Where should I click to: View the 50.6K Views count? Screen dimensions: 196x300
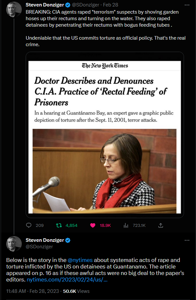pyautogui.click(x=76, y=291)
